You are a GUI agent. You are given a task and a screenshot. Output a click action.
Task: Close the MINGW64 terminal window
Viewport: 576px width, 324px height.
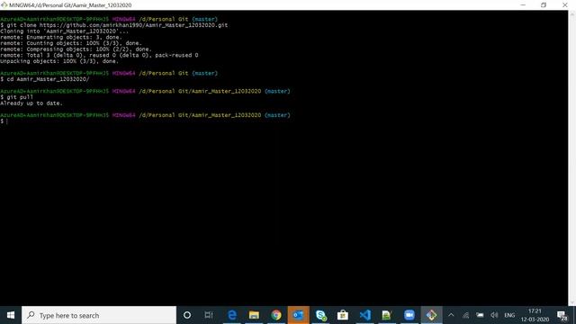click(565, 5)
